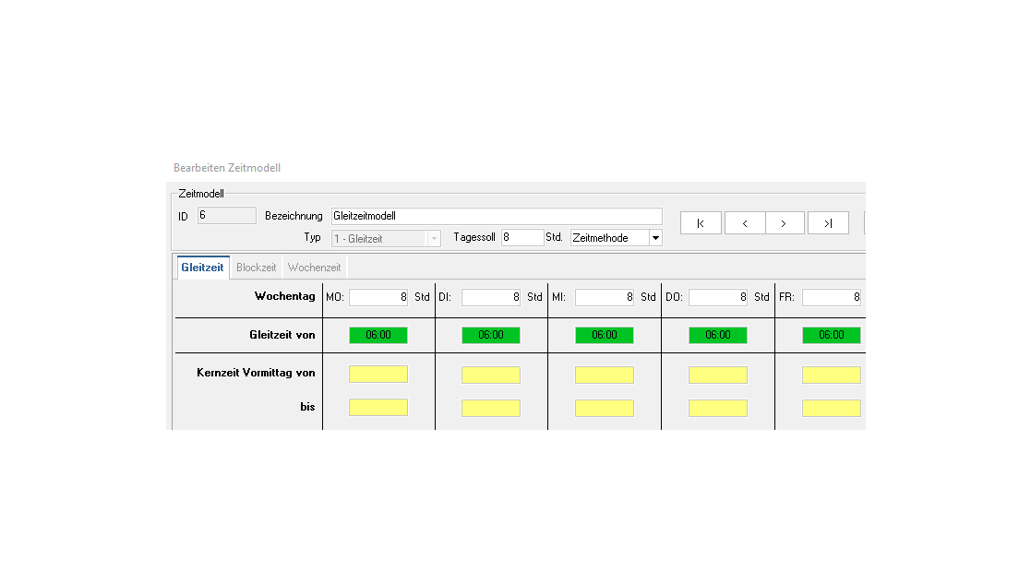The height and width of the screenshot is (584, 1031).
Task: Switch to the Blockzeit tab
Action: pos(256,268)
